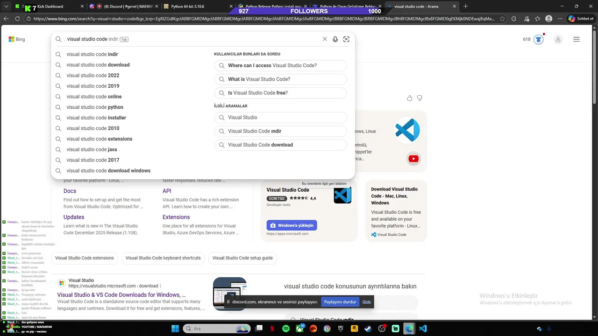This screenshot has width=598, height=336.
Task: Switch to the Discord #genel tab
Action: coord(124,7)
